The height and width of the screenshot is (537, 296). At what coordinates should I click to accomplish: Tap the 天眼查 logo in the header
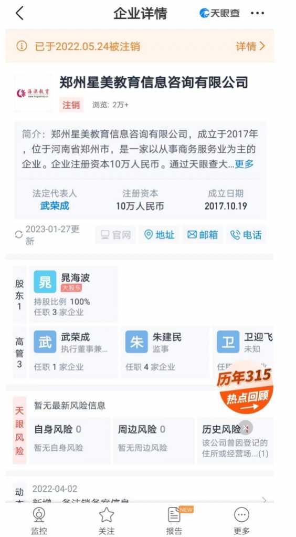pos(220,13)
